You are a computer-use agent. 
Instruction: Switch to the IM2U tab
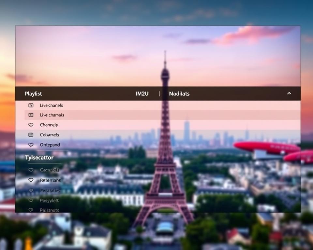point(142,93)
